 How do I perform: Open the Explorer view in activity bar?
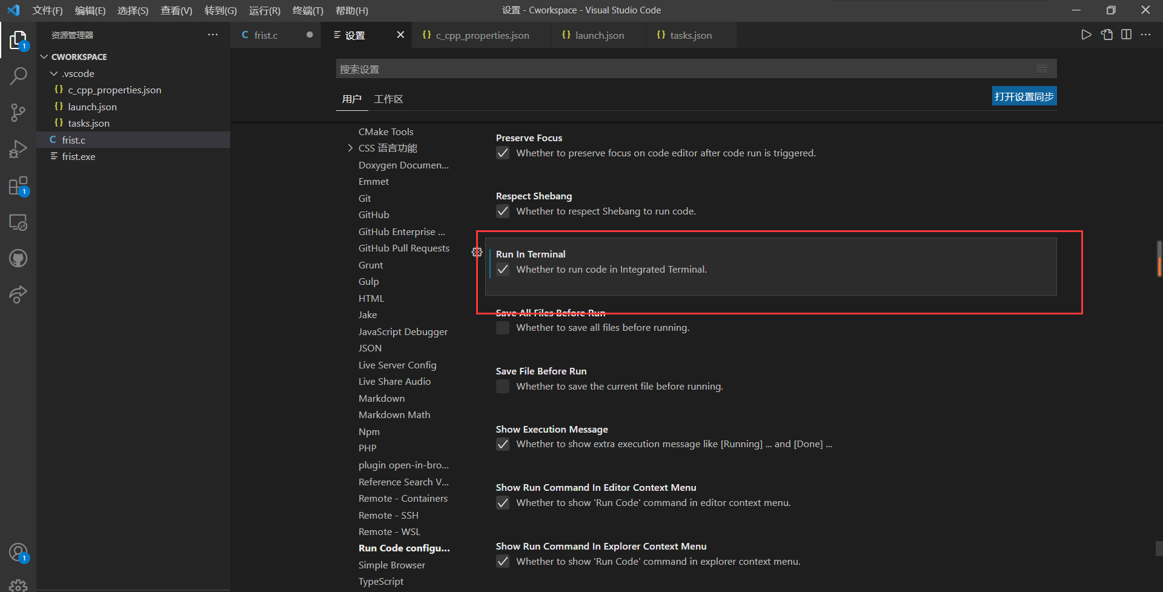18,40
